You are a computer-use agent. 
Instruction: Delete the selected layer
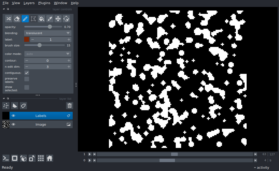[70, 106]
